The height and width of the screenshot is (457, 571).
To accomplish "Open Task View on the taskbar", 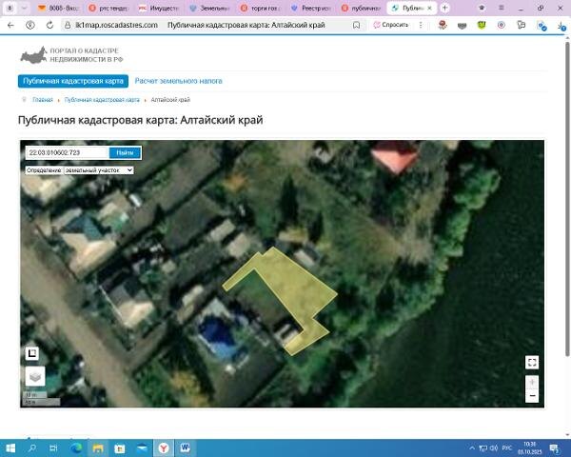I will point(53,447).
